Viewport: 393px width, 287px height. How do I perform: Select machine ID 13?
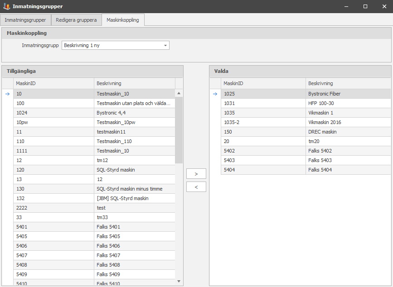[x=53, y=179]
